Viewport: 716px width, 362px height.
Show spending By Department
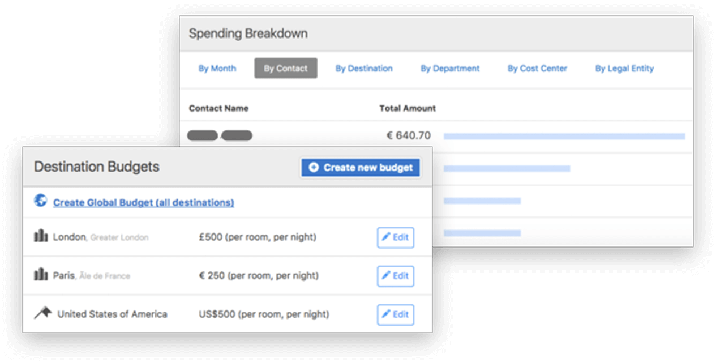click(x=450, y=69)
